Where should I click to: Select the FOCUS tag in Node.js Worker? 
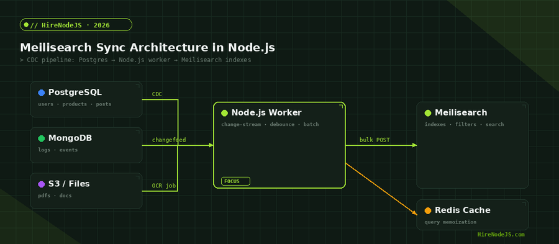coord(235,181)
